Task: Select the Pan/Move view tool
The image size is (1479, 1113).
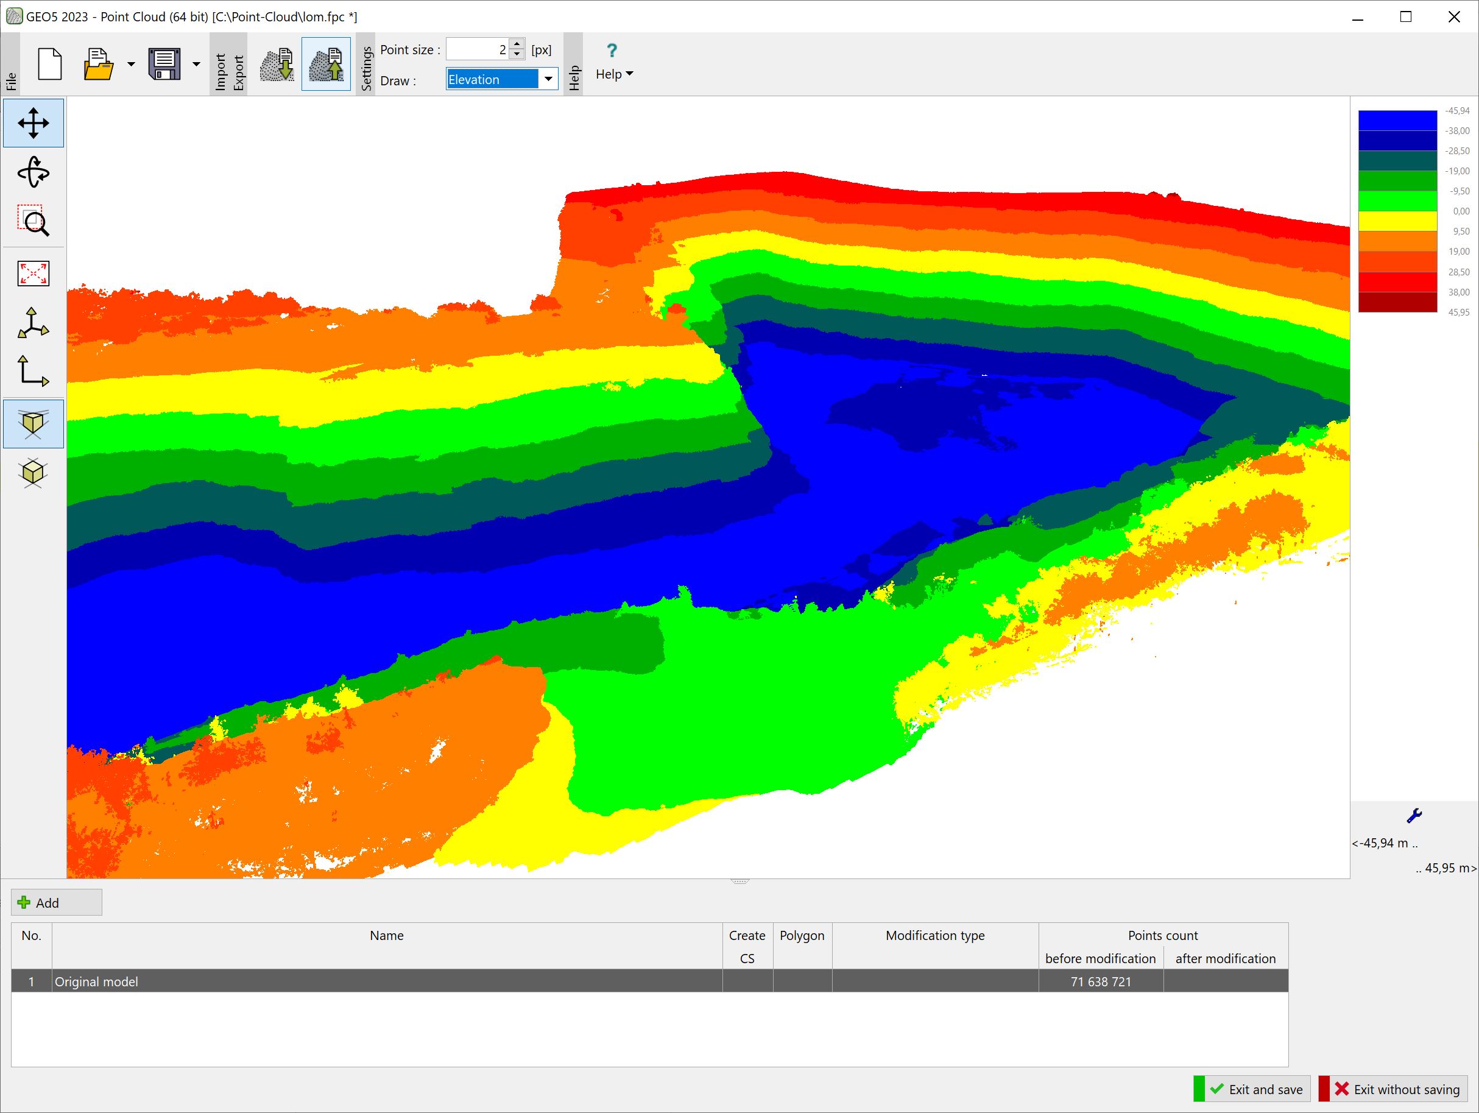Action: [33, 122]
